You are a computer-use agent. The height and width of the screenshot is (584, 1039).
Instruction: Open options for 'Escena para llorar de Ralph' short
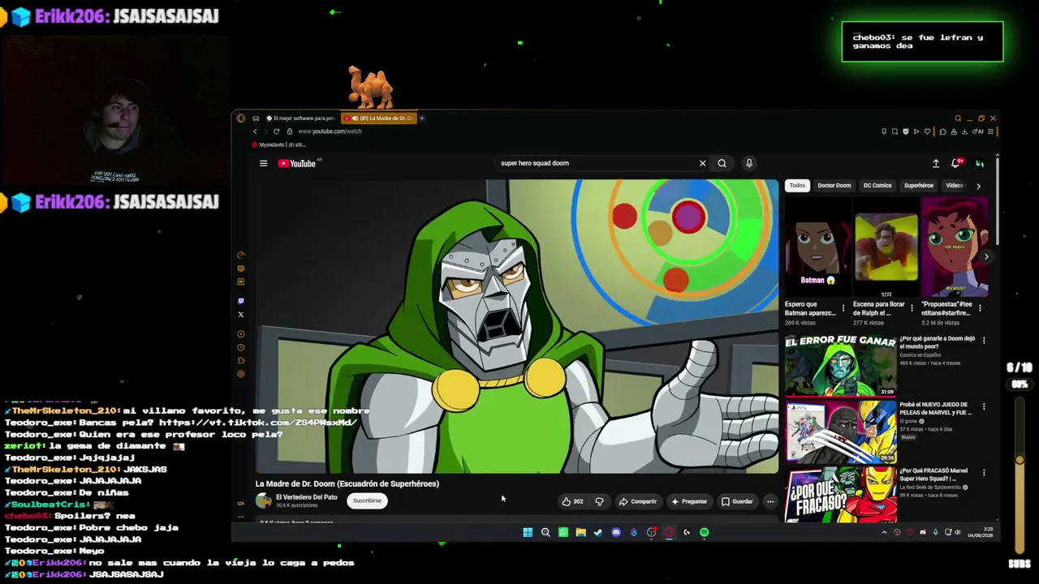coord(912,308)
